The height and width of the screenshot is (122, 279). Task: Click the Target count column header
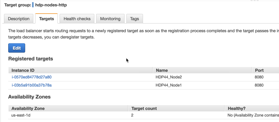pos(144,108)
